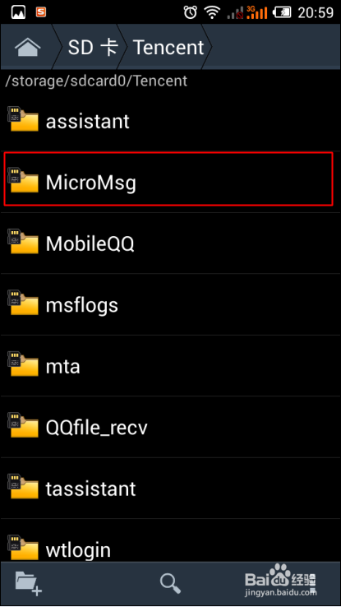The height and width of the screenshot is (607, 341).
Task: Tap the msflogs folder icon
Action: [x=23, y=303]
